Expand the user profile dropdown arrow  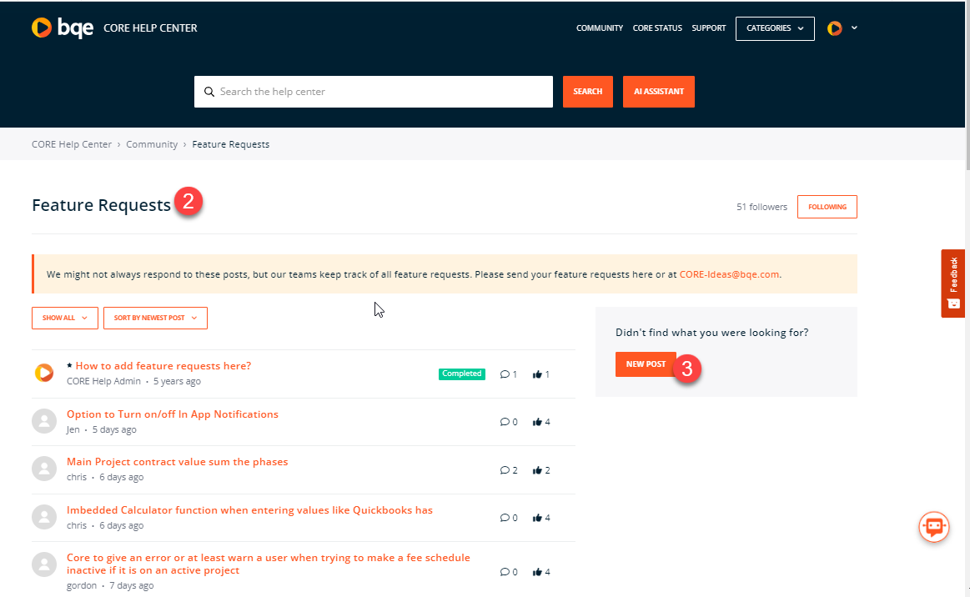[x=854, y=28]
